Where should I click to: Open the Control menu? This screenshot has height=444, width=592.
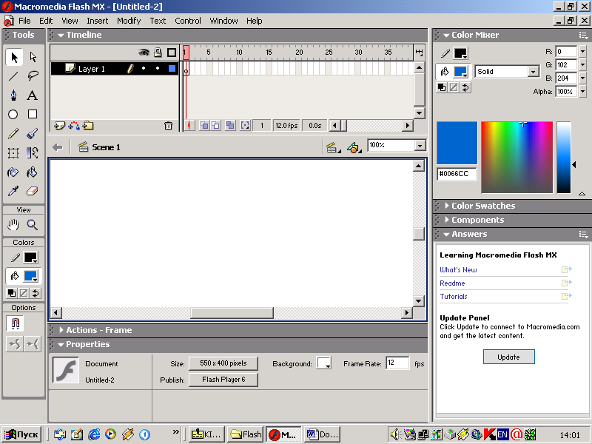click(188, 21)
